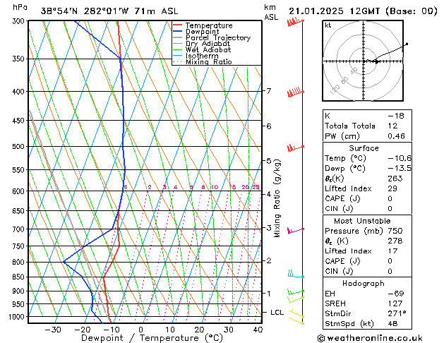Click the EH value -69
The height and width of the screenshot is (343, 444).
(396, 294)
